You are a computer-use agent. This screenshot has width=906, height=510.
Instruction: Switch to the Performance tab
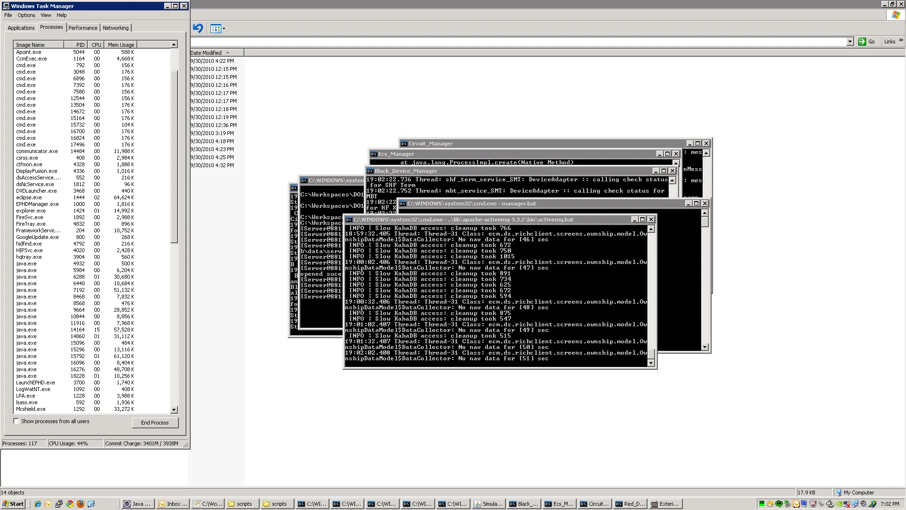click(83, 28)
